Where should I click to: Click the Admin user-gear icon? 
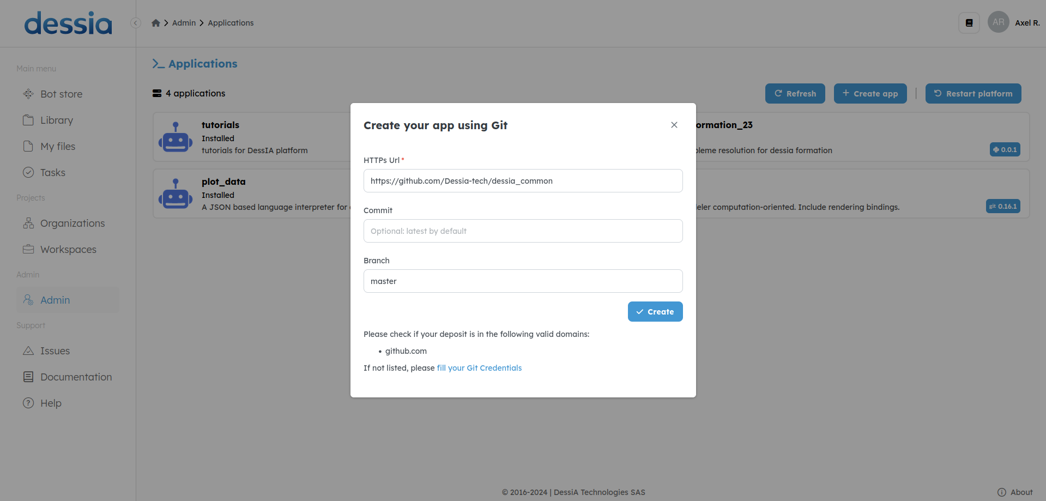click(x=28, y=300)
